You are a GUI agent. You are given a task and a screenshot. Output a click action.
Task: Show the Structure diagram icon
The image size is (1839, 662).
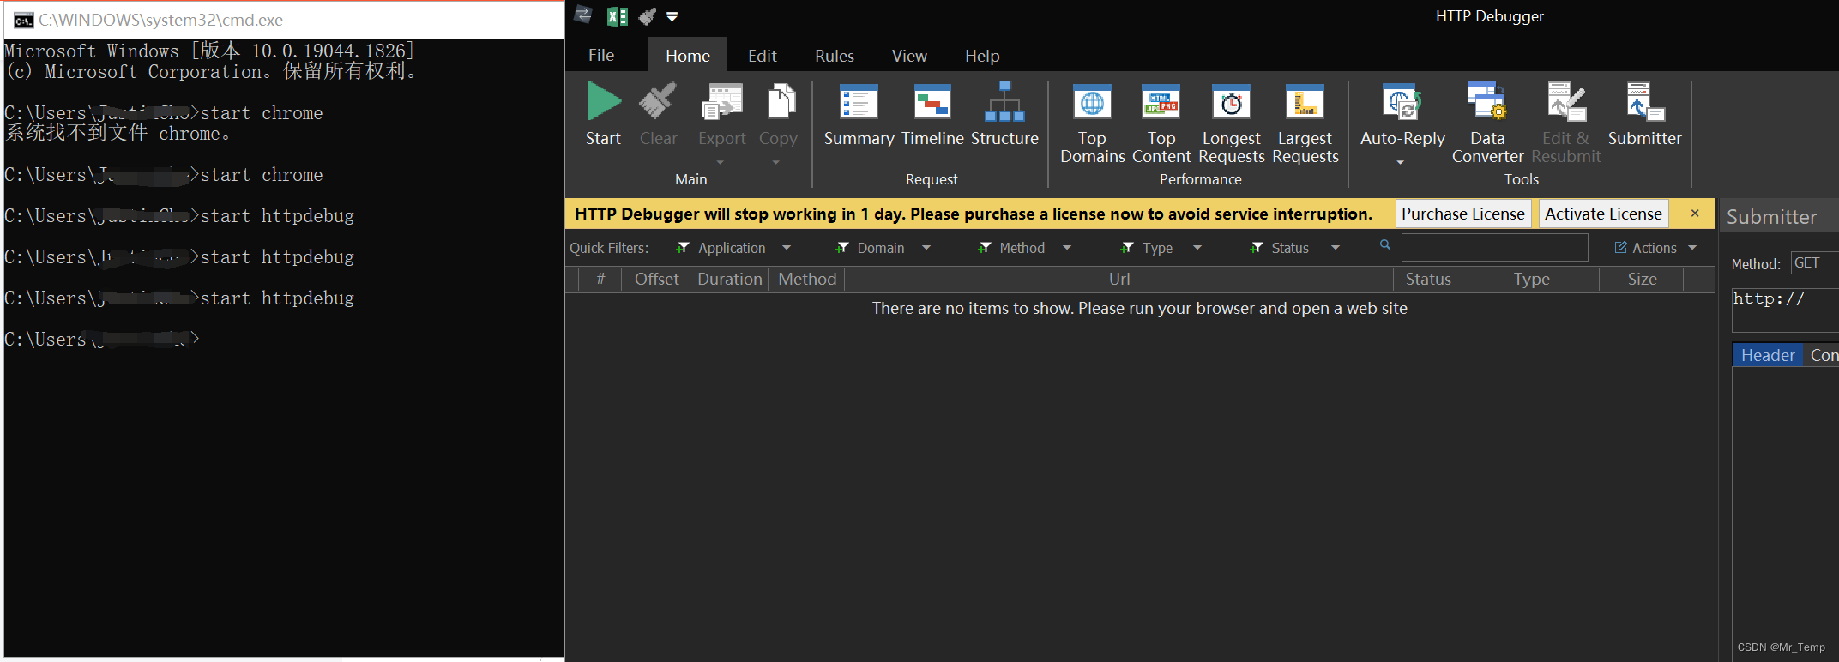pyautogui.click(x=1004, y=103)
